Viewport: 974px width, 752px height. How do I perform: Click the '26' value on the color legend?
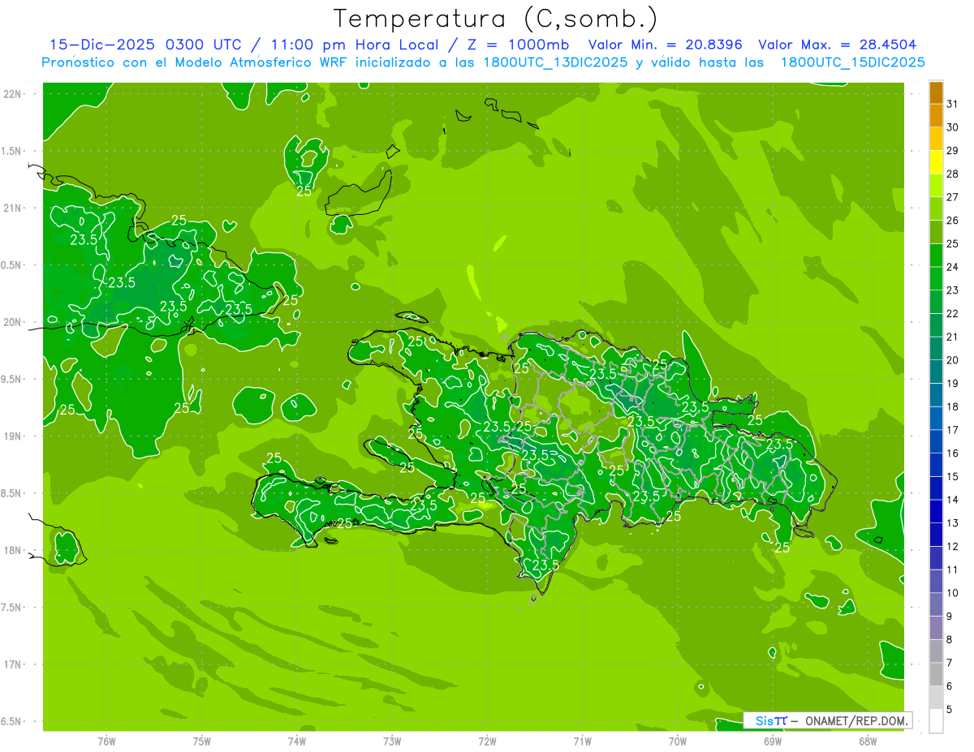(952, 220)
